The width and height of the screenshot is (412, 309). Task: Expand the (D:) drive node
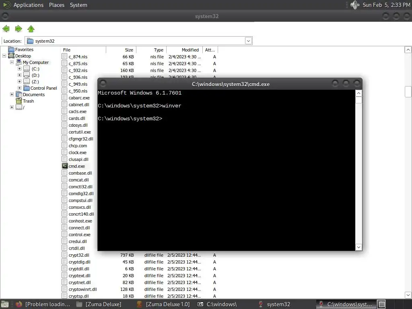point(19,75)
